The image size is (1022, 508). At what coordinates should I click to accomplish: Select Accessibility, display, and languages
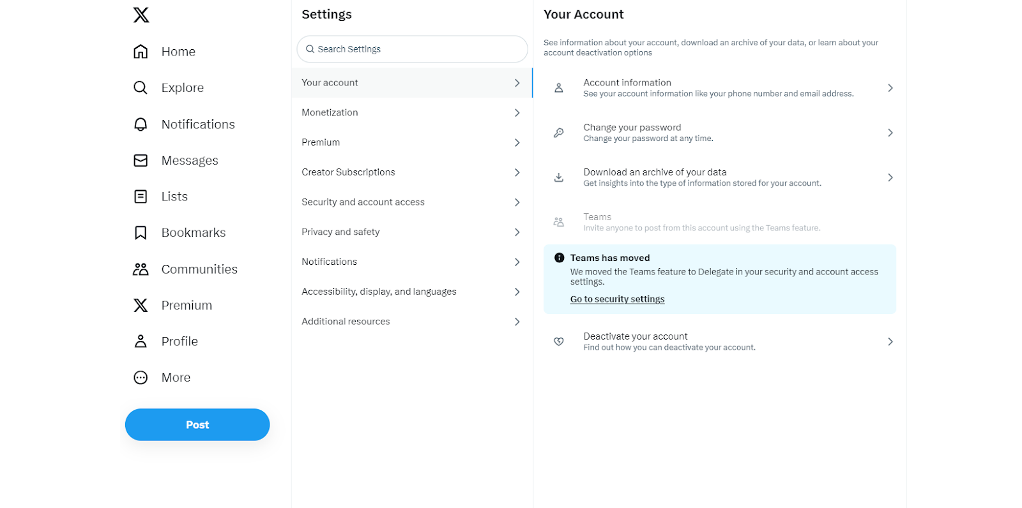(x=379, y=292)
